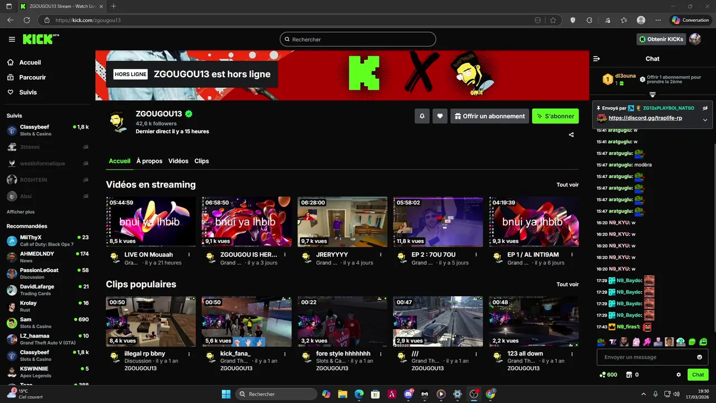The height and width of the screenshot is (403, 716).
Task: Open OBS Studio from the taskbar
Action: (474, 394)
